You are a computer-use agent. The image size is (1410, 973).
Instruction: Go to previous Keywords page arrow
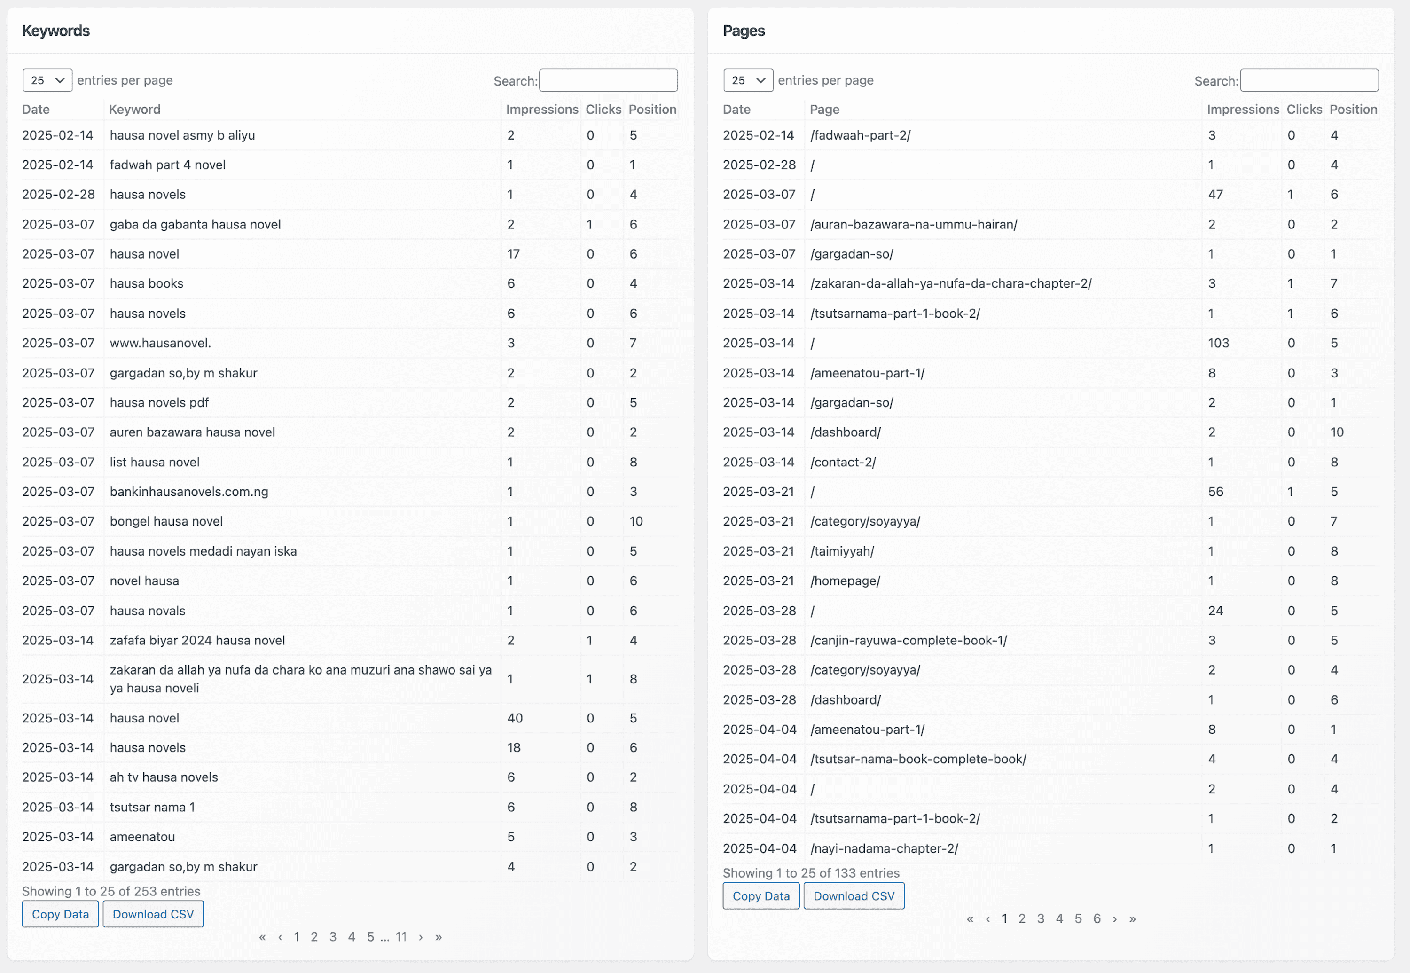click(x=280, y=937)
